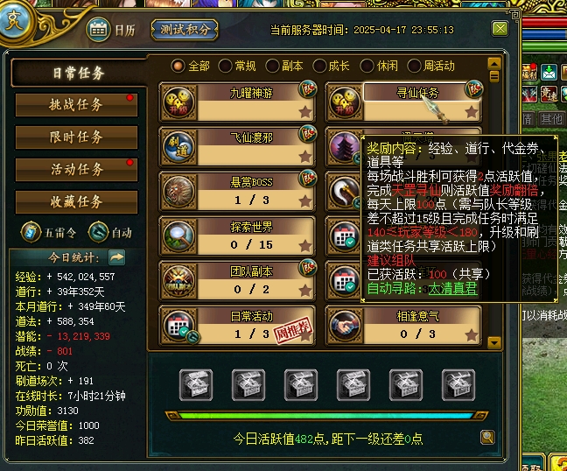Favorite 九曜神游 with its star
567x471 pixels.
click(305, 112)
